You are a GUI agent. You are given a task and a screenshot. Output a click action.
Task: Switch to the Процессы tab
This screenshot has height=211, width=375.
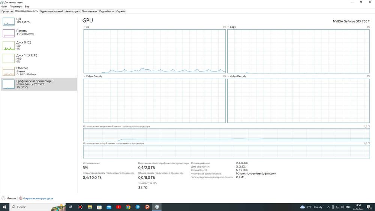pyautogui.click(x=7, y=11)
